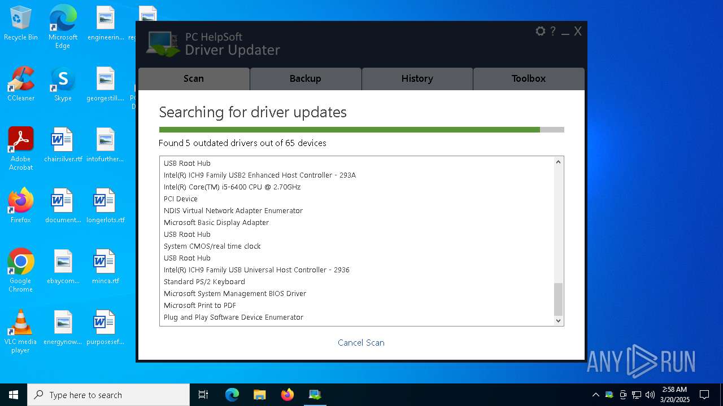723x406 pixels.
Task: Select the longerlots.rtf desktop file
Action: pyautogui.click(x=105, y=206)
